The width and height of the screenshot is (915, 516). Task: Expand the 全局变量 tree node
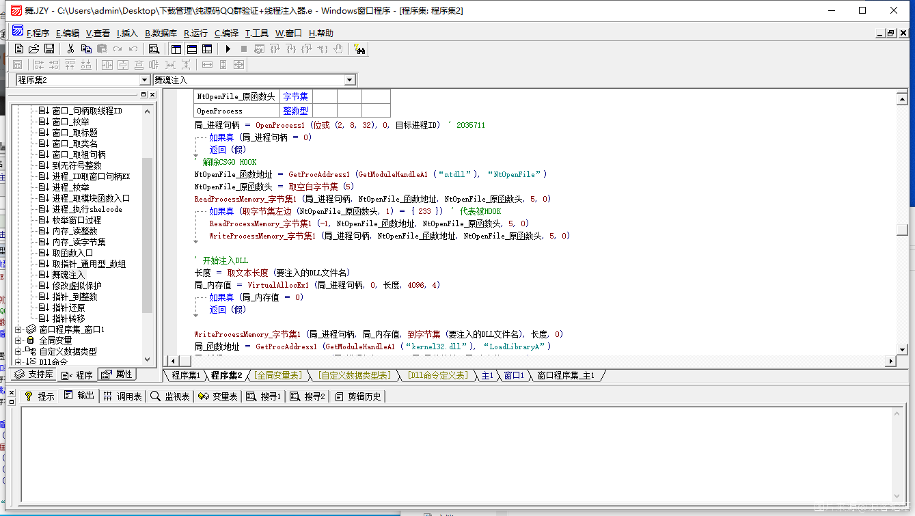(18, 340)
